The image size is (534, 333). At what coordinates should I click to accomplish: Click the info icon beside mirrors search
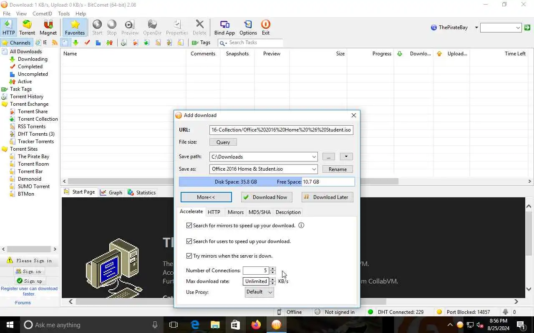pos(301,225)
